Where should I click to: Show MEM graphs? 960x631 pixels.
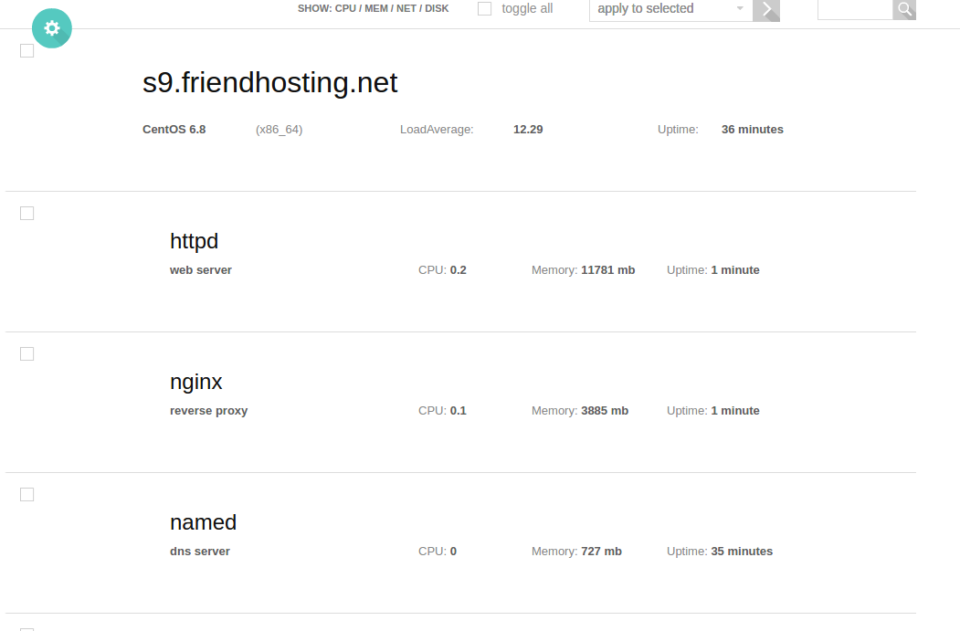[376, 8]
